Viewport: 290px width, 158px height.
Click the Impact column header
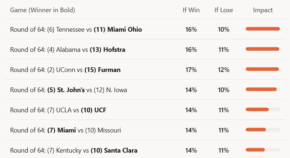[263, 10]
